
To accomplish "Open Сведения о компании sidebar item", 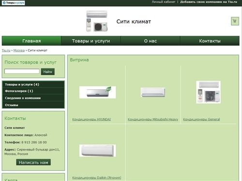I will 33,98.
